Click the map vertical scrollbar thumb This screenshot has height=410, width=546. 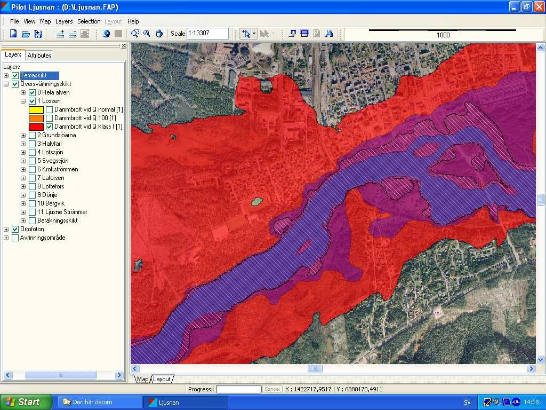click(x=541, y=200)
